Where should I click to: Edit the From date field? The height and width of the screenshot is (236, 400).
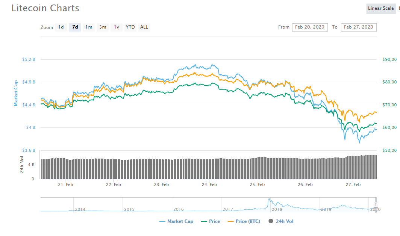point(309,27)
